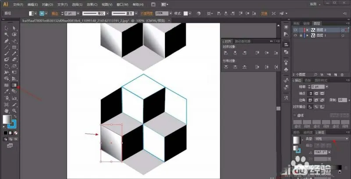The width and height of the screenshot is (351, 179).
Task: Open the recolor artwork wheel icon
Action: 198,14
